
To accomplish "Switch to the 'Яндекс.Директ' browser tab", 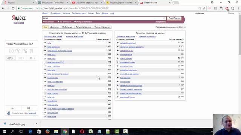I will coord(121,3).
